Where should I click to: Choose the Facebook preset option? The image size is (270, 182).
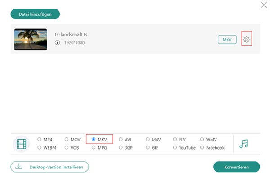pos(202,147)
